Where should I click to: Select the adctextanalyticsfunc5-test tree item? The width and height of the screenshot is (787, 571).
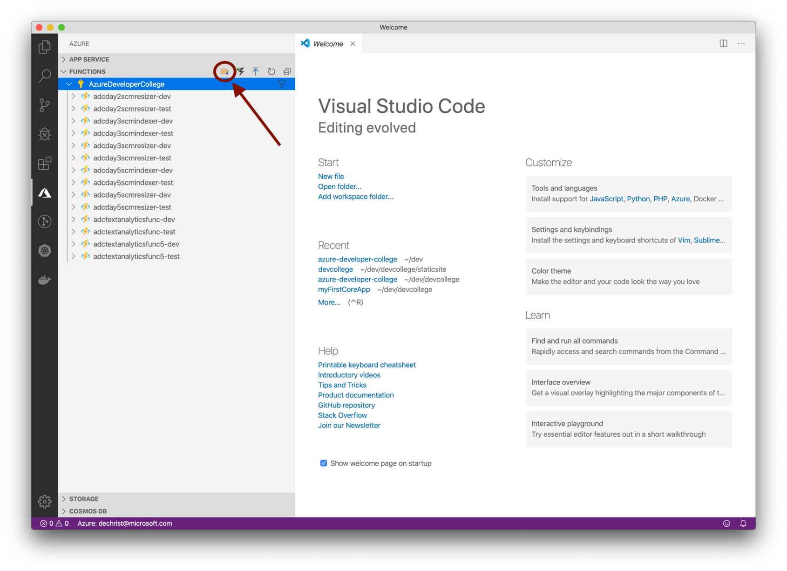(136, 256)
